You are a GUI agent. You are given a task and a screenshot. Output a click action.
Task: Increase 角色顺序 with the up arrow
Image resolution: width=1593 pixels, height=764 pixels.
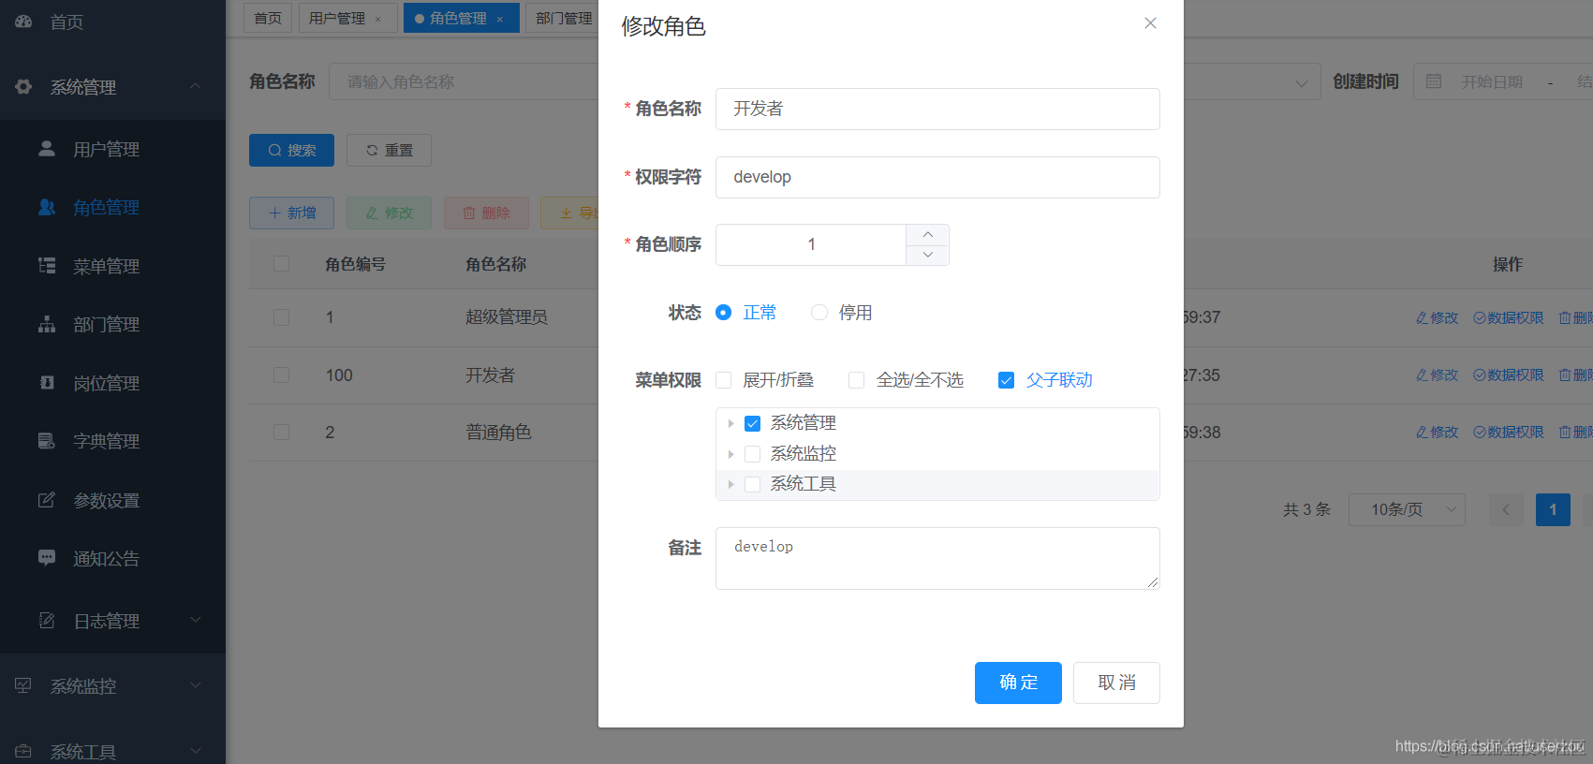tap(927, 234)
